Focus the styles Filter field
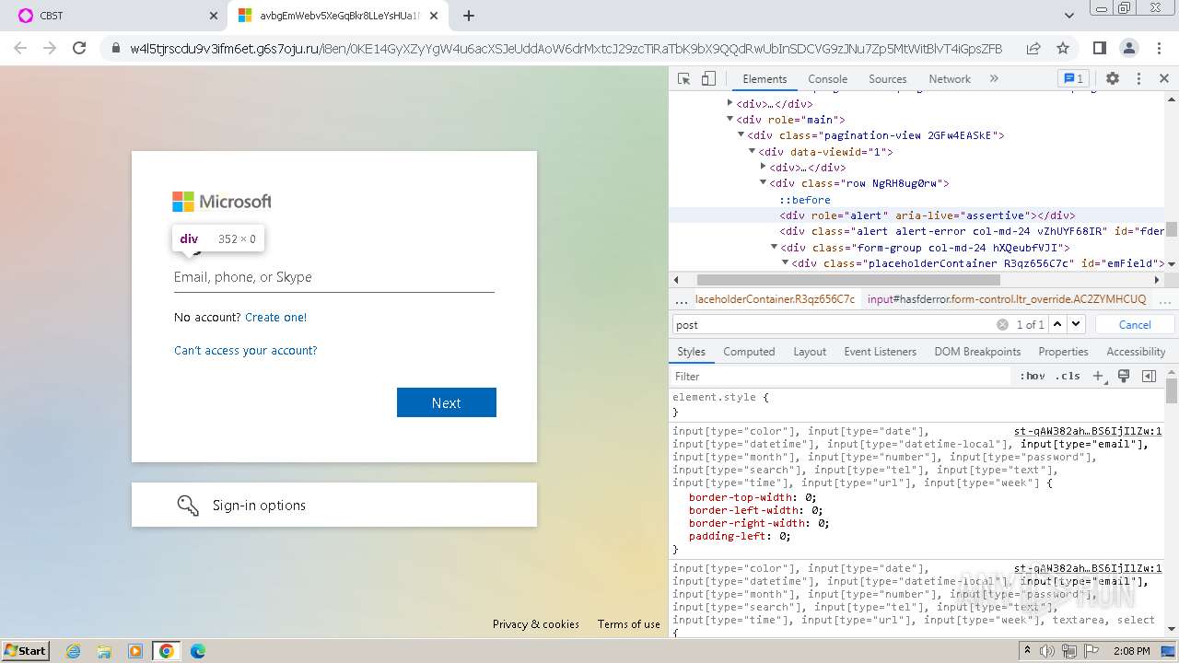 (x=841, y=376)
